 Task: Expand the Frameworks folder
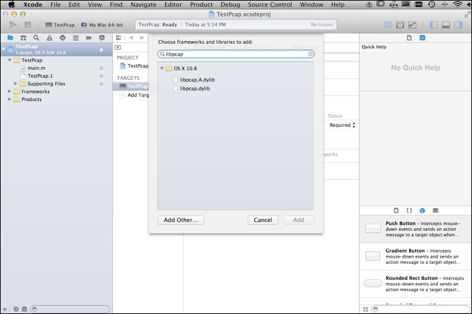pyautogui.click(x=10, y=92)
